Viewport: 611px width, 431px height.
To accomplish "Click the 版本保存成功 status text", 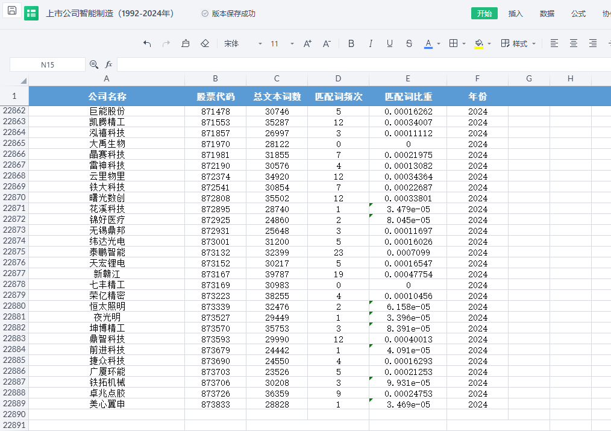I will [x=233, y=14].
